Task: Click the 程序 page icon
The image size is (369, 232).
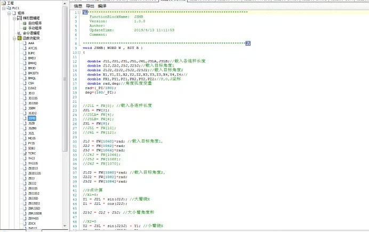Action: (14, 13)
